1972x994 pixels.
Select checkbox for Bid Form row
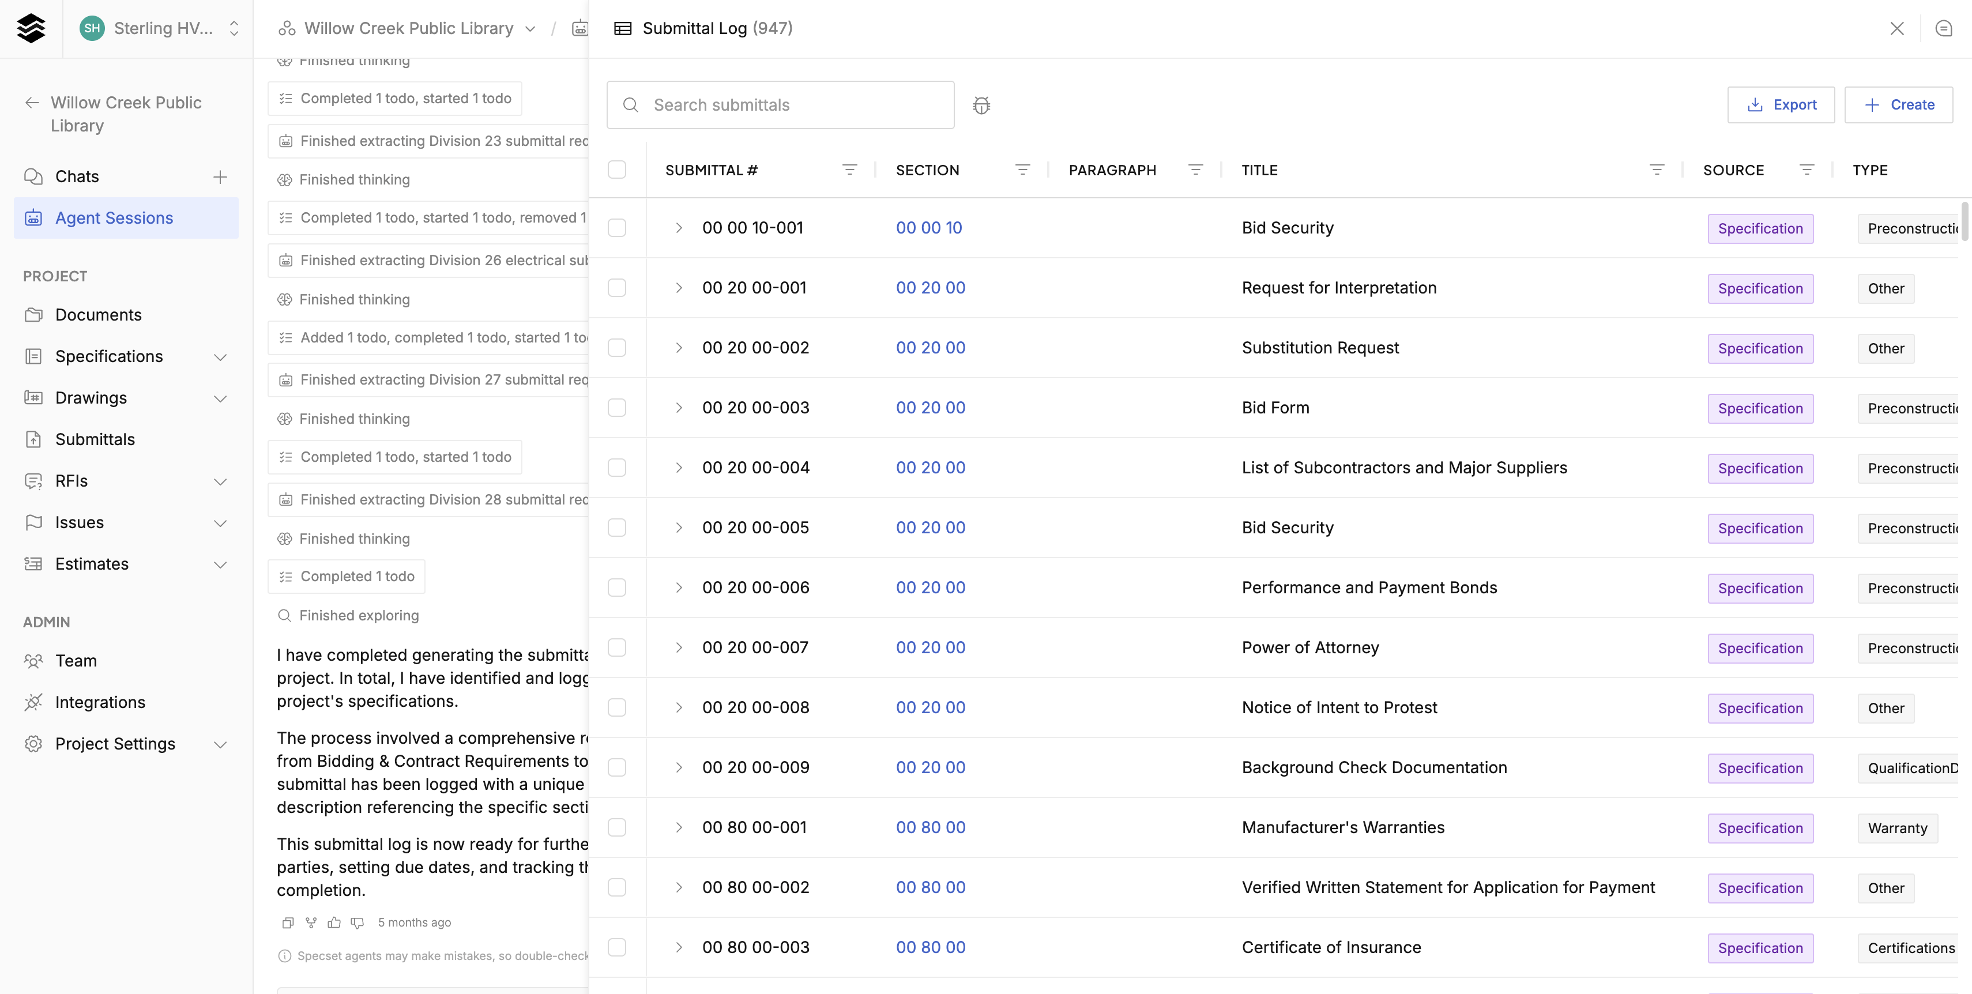coord(616,408)
